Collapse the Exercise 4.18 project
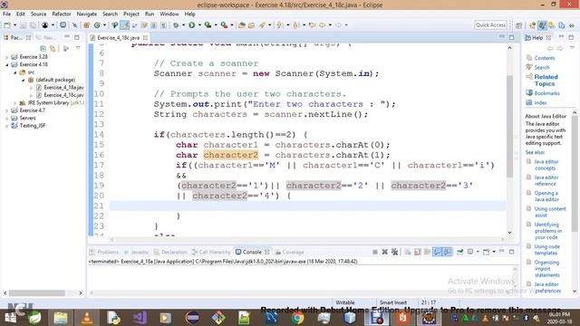The width and height of the screenshot is (580, 326). pyautogui.click(x=6, y=64)
